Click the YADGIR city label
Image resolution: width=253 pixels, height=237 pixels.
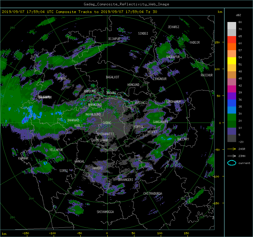tap(195, 43)
